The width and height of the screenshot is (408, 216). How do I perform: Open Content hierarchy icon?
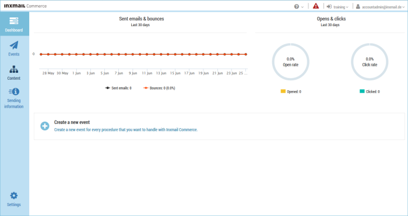click(14, 69)
